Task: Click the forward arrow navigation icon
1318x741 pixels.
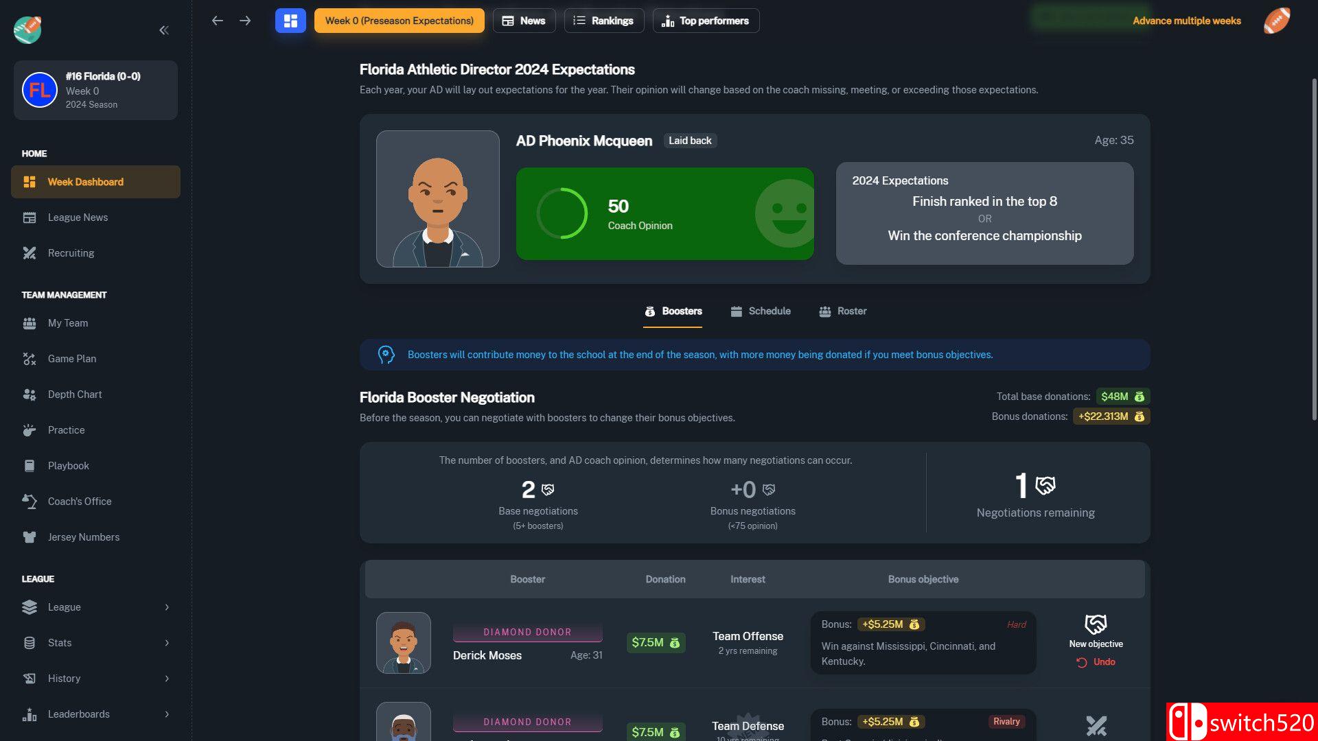Action: [x=245, y=21]
